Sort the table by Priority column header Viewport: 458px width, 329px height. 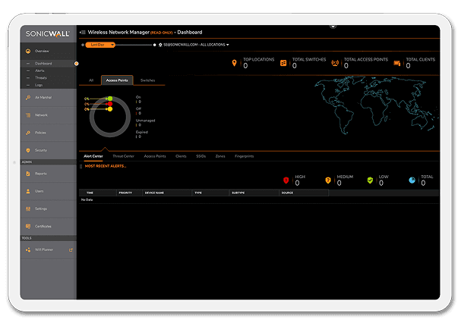(125, 193)
